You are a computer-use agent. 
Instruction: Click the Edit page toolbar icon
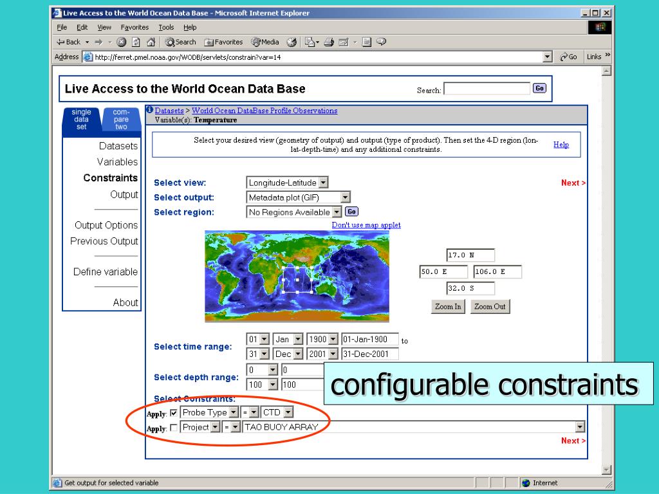(344, 42)
